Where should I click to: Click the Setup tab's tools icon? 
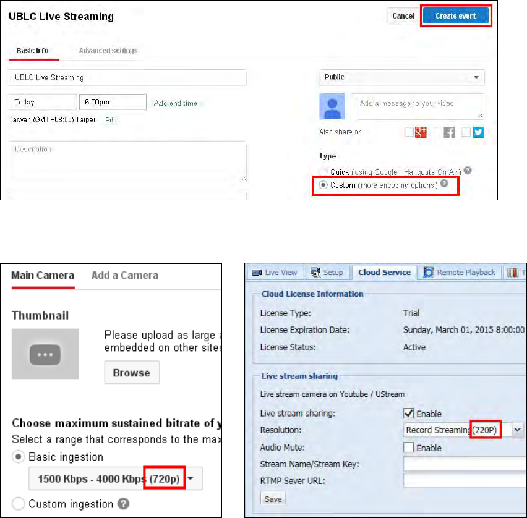pos(315,273)
